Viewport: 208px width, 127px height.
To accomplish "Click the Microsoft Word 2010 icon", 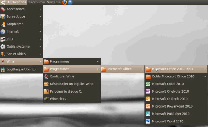I will point(148,121).
